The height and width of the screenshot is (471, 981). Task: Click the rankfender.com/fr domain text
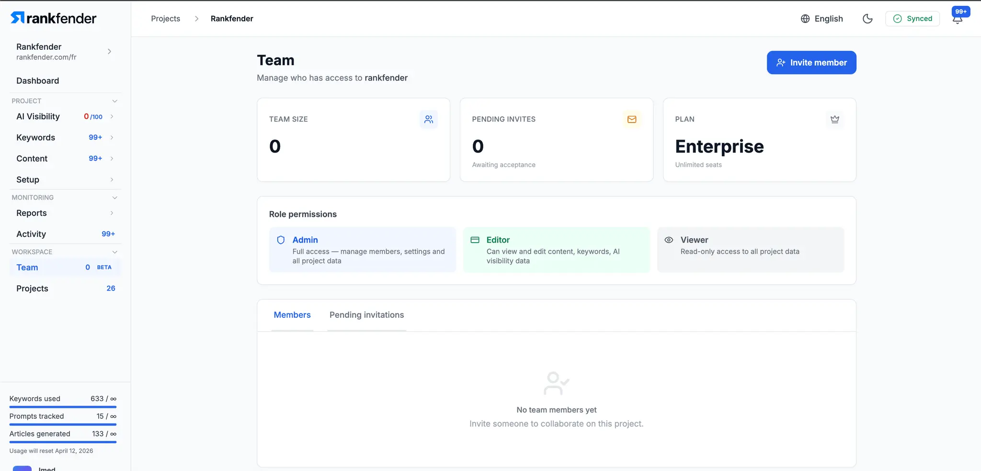46,57
